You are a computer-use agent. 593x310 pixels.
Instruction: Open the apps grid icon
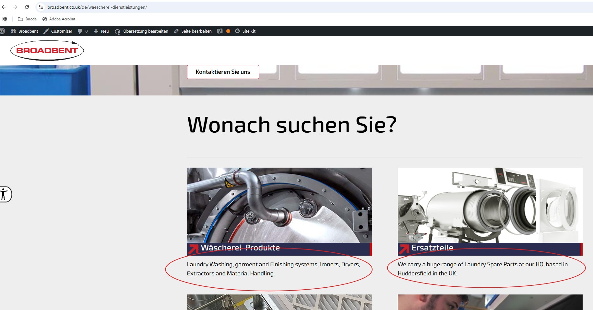[5, 19]
